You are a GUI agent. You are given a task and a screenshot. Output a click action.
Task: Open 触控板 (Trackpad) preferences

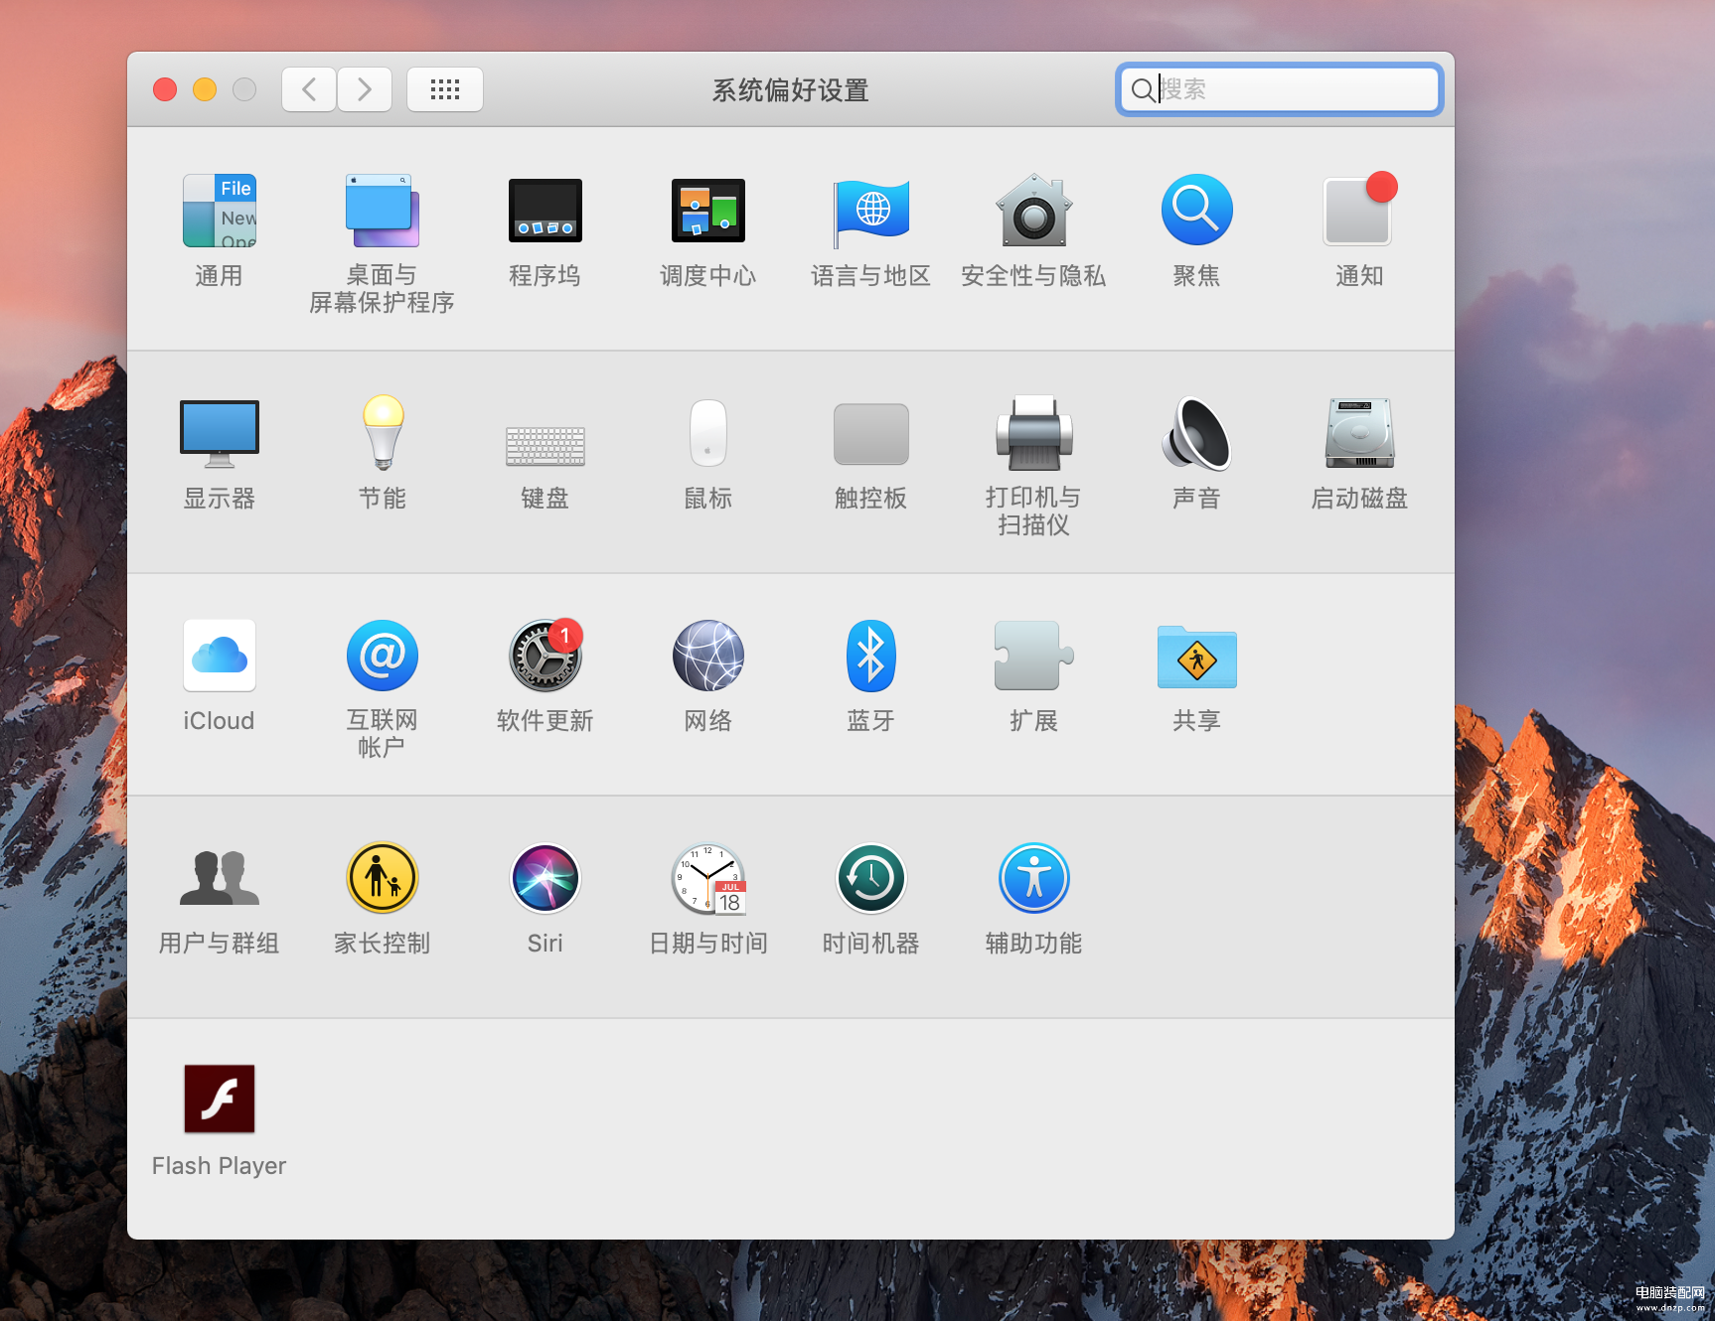pos(871,434)
